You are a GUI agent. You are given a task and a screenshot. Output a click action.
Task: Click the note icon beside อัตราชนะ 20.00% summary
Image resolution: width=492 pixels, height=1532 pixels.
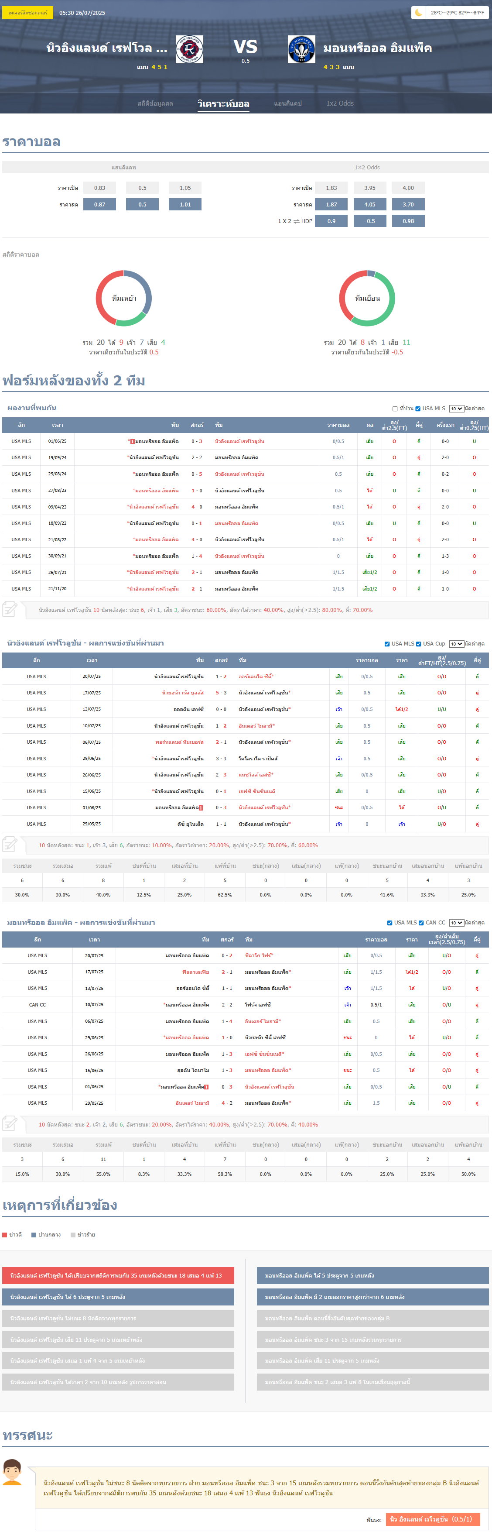10,1123
